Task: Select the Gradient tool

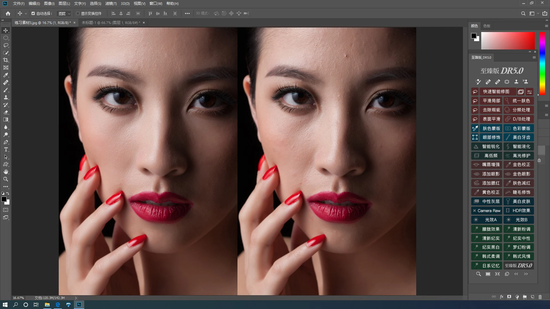Action: tap(6, 120)
